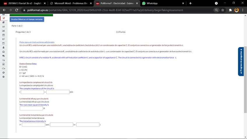
Task: Open announcements megaphone icon in sidebar
Action: click(x=3, y=39)
